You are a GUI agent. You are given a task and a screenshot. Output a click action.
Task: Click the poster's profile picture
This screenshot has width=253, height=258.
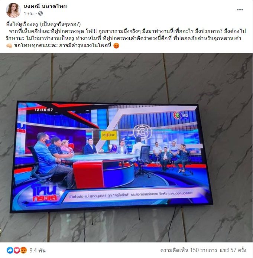point(13,10)
